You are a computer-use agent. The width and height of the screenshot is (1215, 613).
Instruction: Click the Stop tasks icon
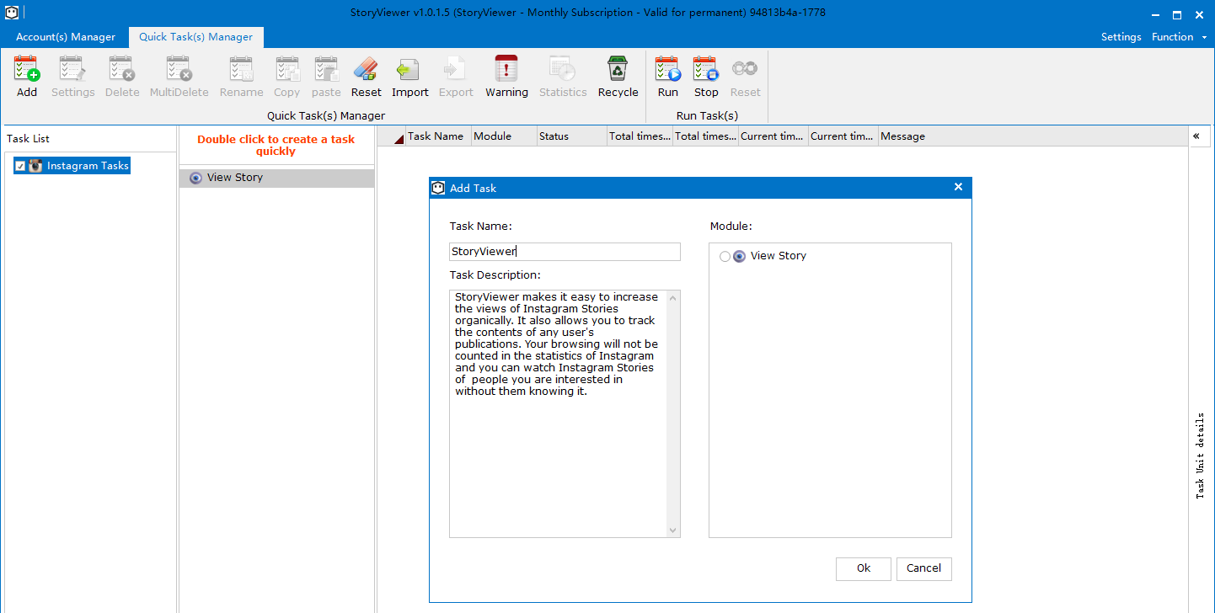[x=706, y=68]
